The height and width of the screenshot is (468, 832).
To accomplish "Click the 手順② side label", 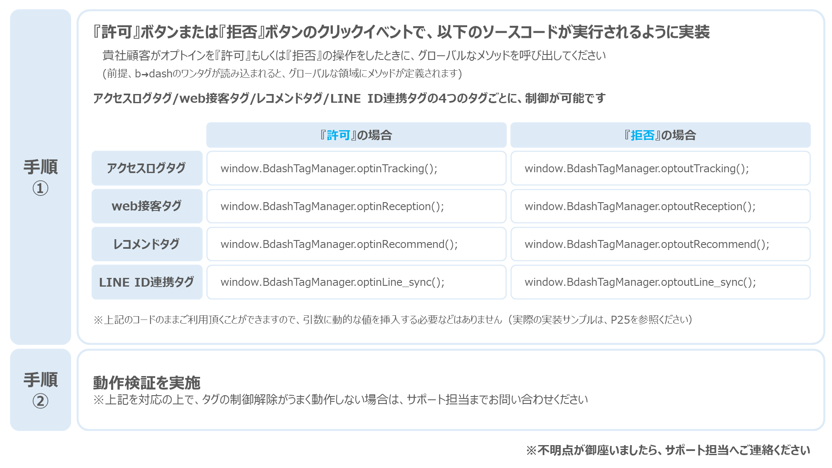I will pyautogui.click(x=40, y=390).
